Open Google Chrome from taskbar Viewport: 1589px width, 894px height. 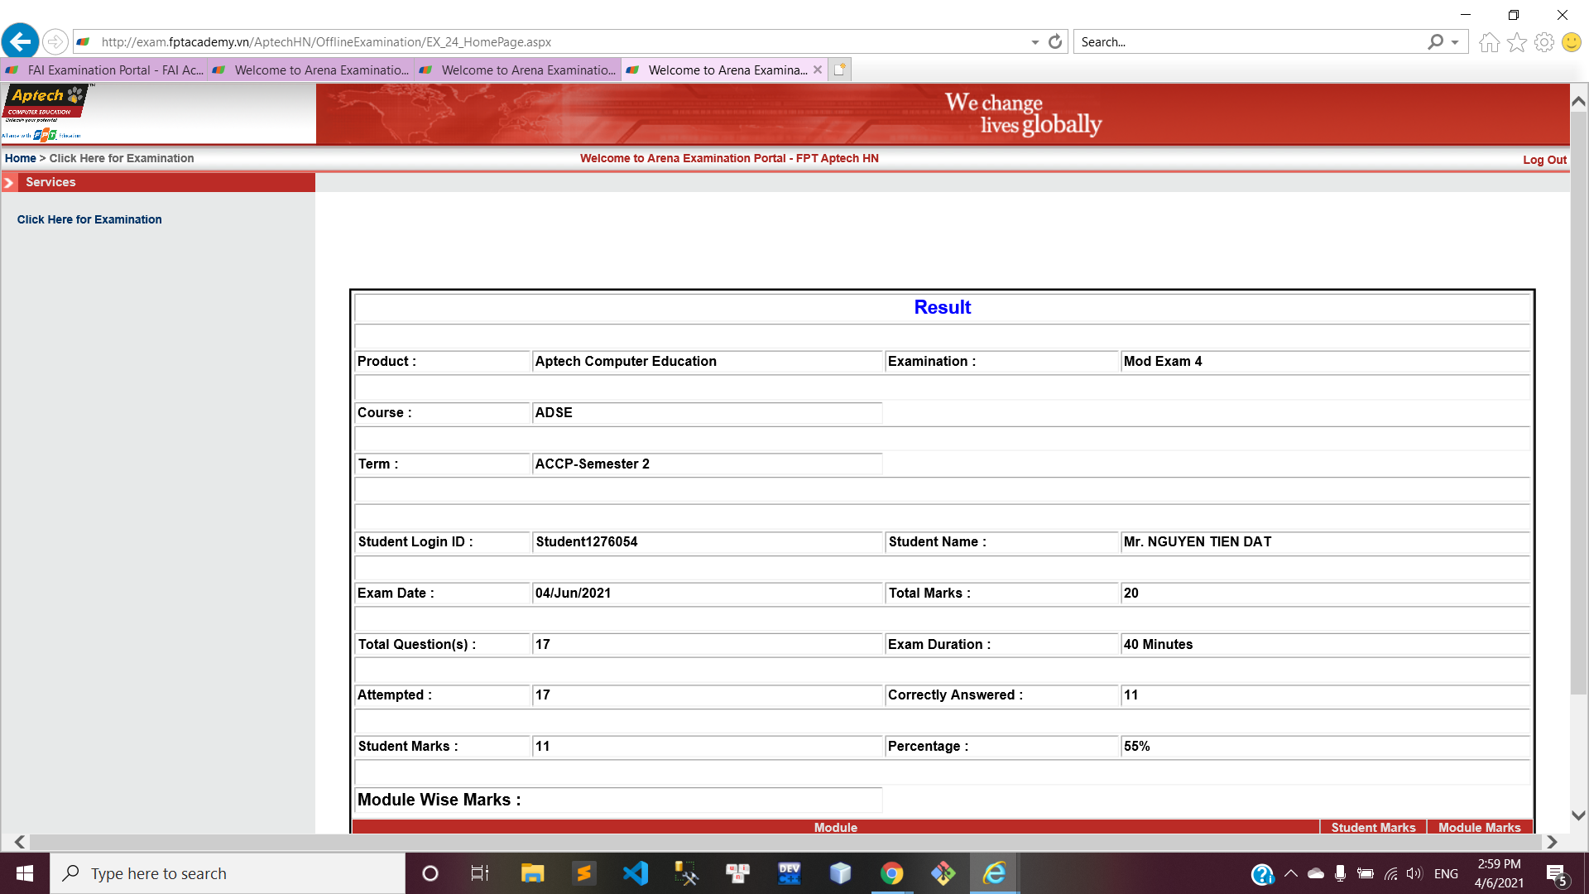coord(891,873)
